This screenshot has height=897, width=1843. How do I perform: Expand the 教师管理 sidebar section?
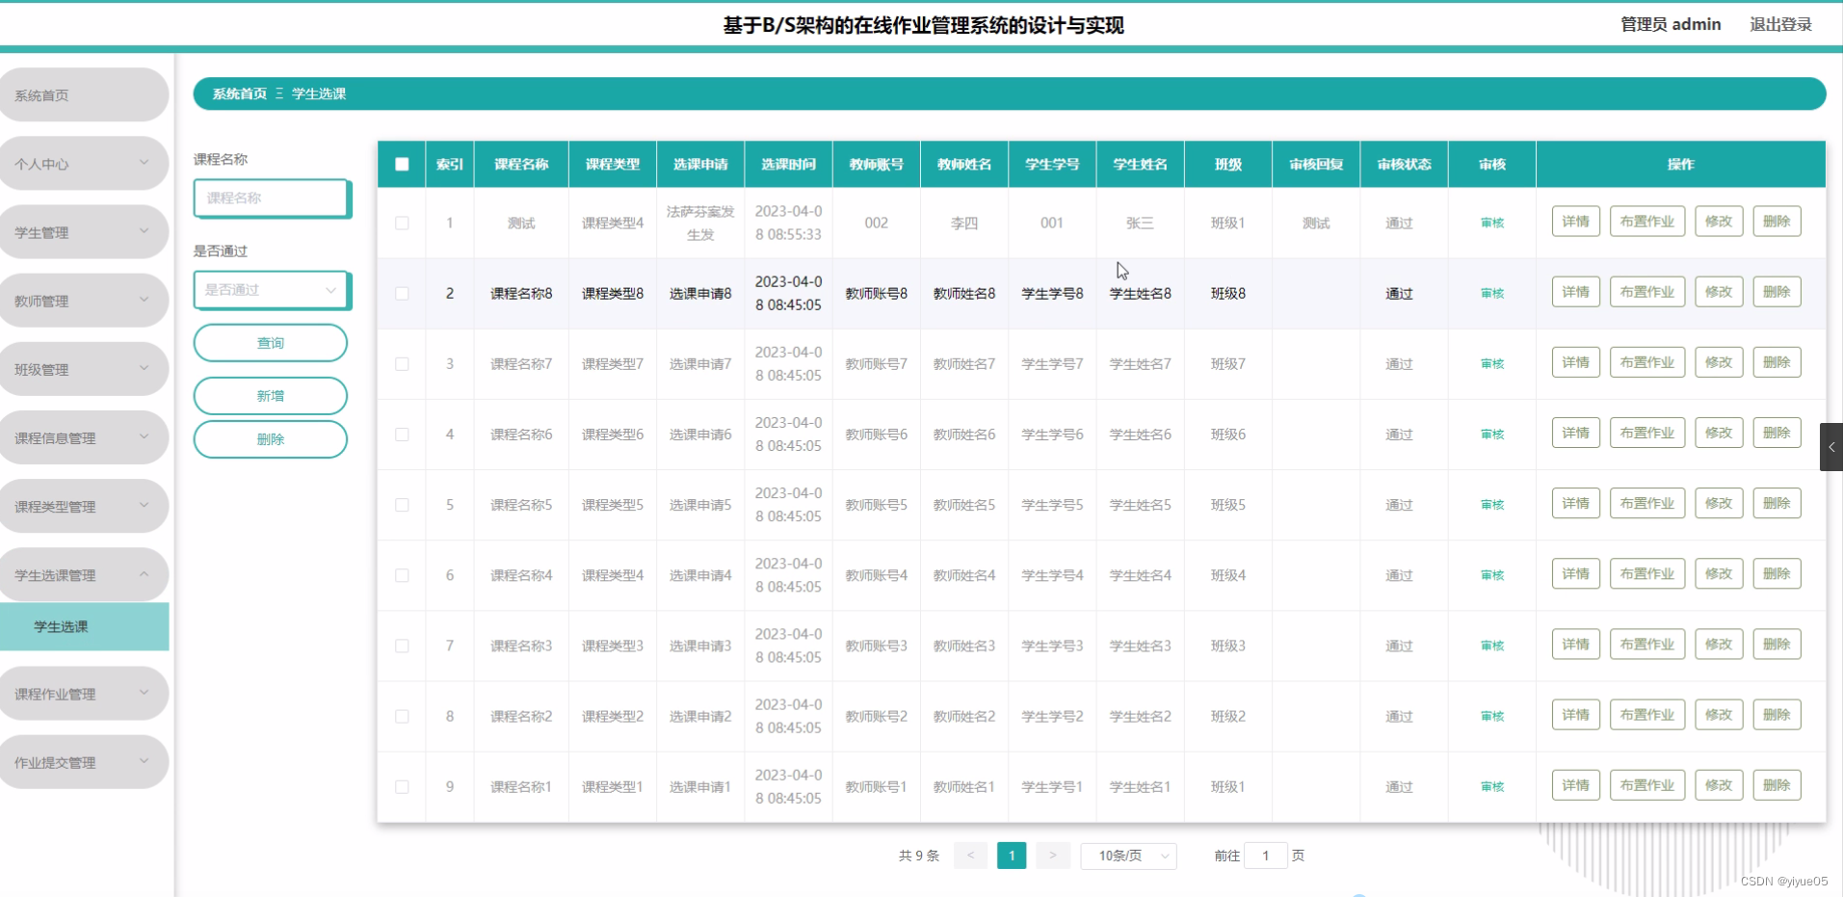click(x=84, y=300)
